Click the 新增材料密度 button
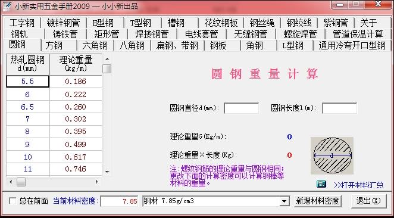 (318, 201)
